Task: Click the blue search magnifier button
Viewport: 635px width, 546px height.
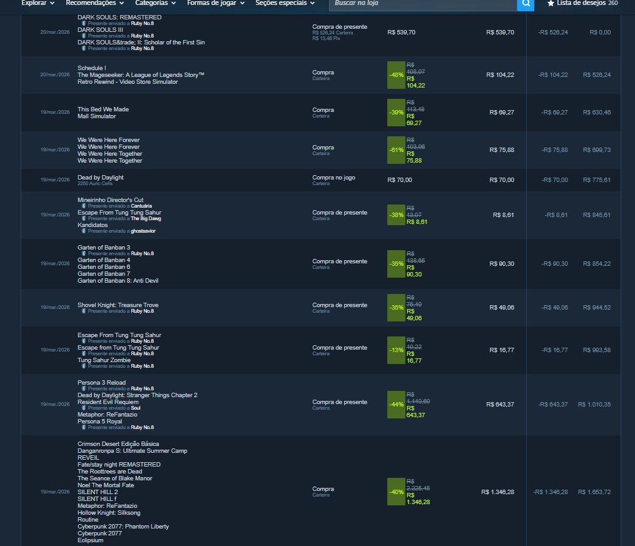Action: point(526,4)
